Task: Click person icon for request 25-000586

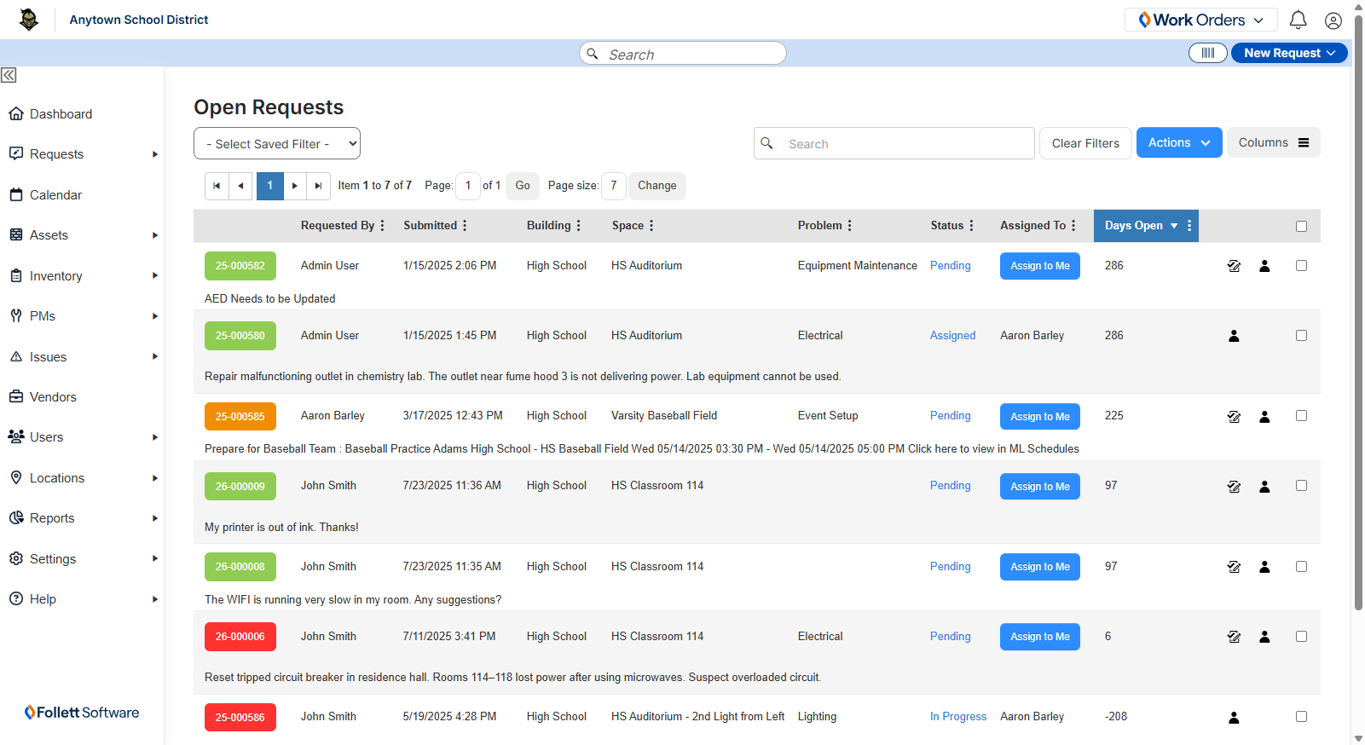Action: [1234, 718]
